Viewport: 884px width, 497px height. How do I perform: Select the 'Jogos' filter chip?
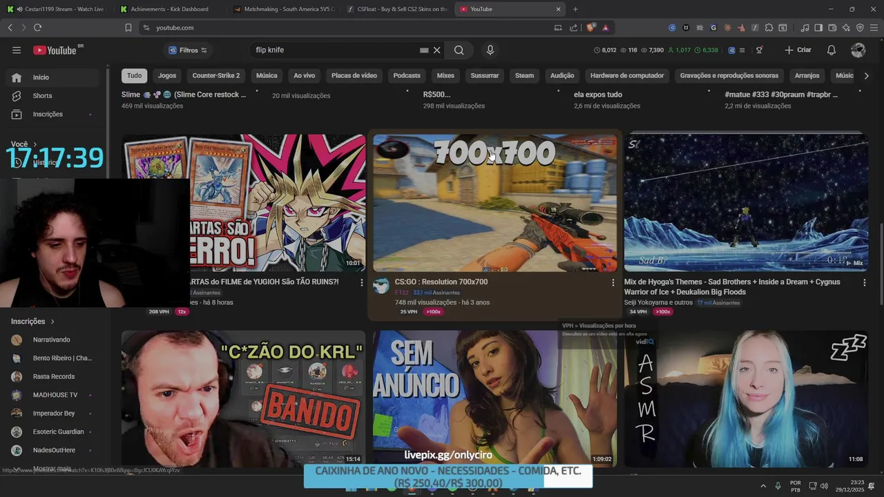pyautogui.click(x=167, y=76)
